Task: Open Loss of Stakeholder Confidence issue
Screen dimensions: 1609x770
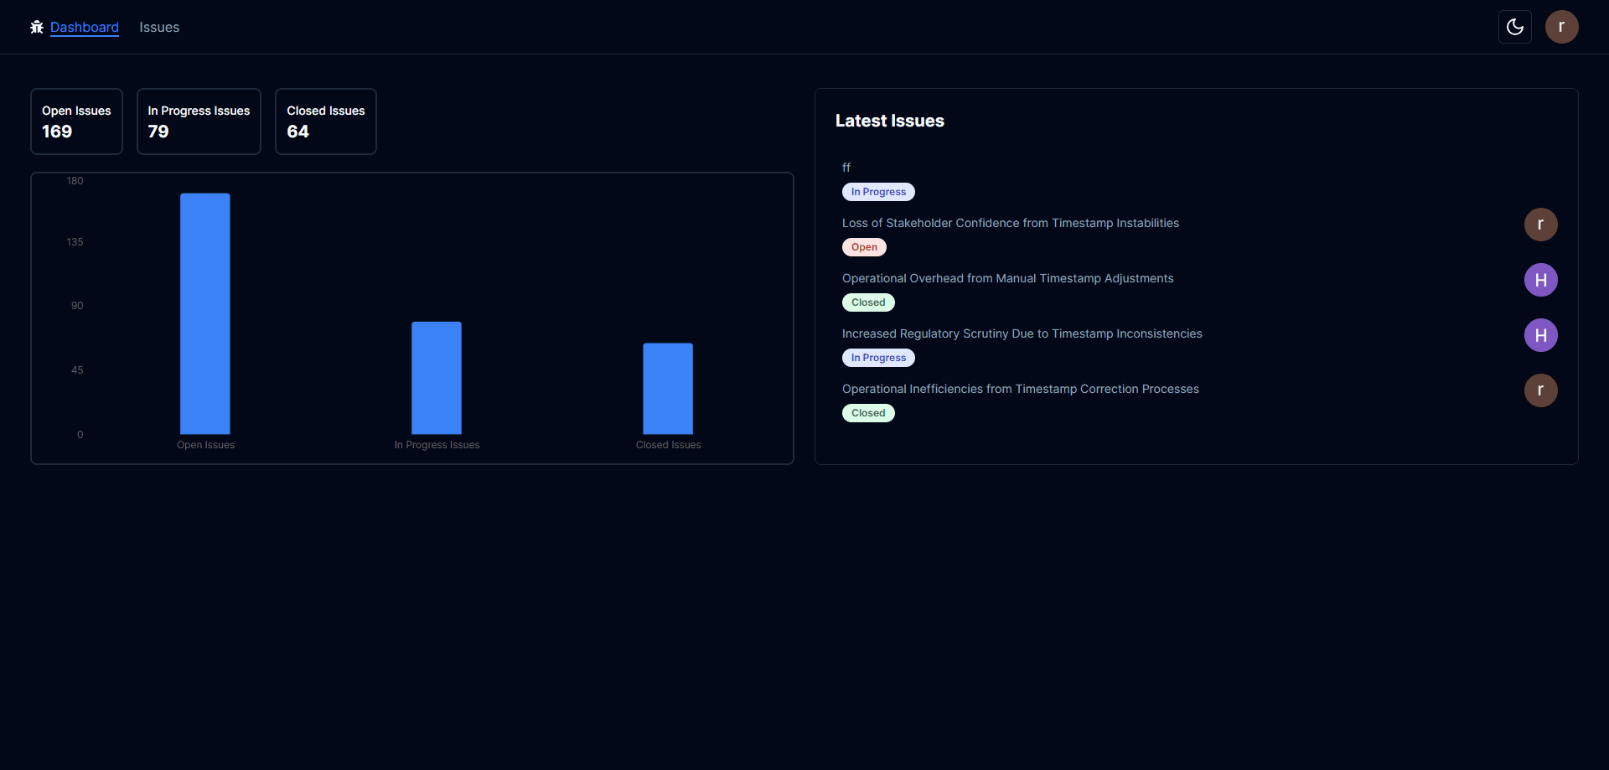Action: click(x=1010, y=223)
